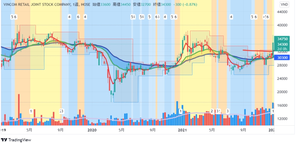The image size is (296, 143).
Task: Click the 2021 time axis label
Action: 183,130
